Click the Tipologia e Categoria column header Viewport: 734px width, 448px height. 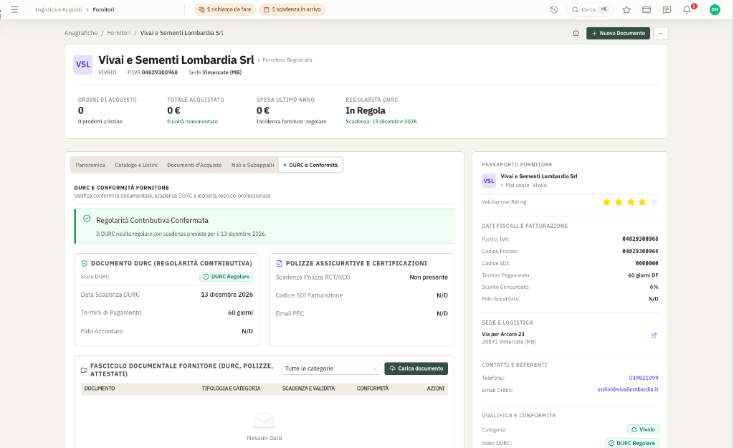point(232,389)
